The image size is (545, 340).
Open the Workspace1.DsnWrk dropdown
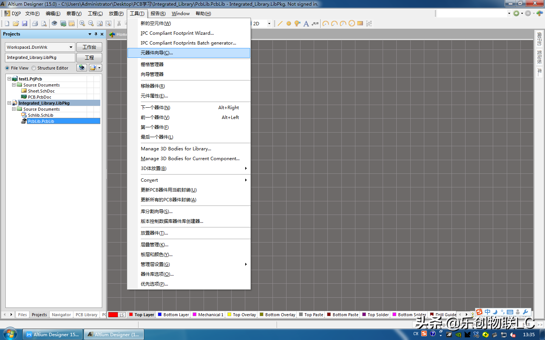pos(71,47)
